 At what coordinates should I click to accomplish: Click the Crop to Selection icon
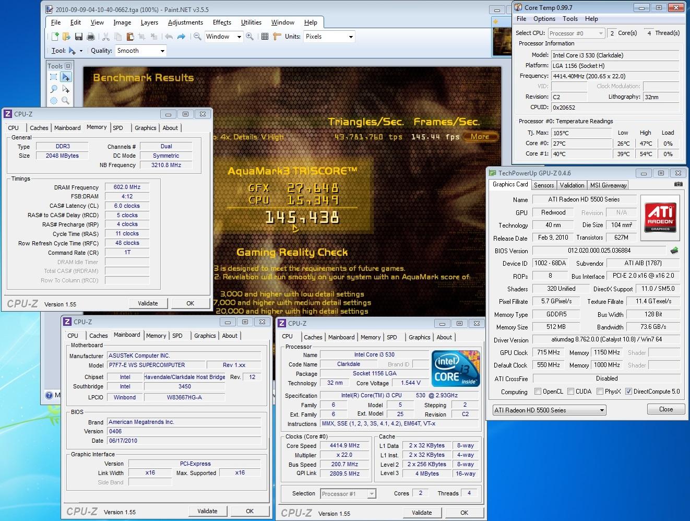point(141,37)
